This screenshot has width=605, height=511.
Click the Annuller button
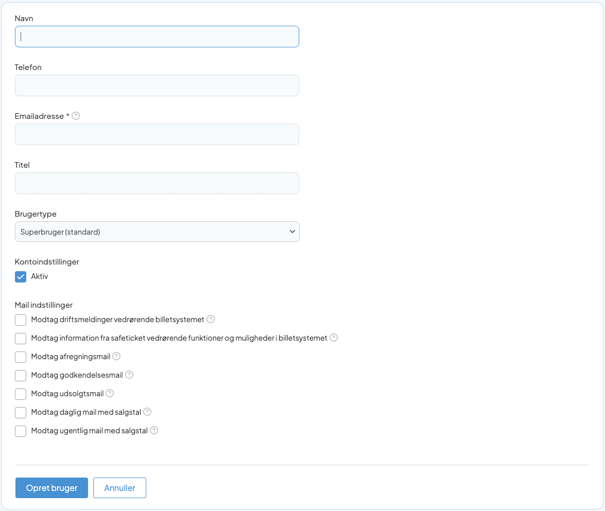click(x=119, y=488)
